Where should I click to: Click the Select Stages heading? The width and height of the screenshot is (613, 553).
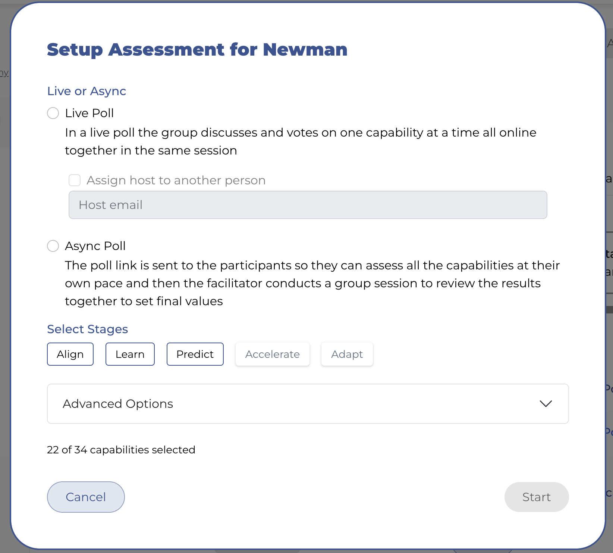pos(87,329)
